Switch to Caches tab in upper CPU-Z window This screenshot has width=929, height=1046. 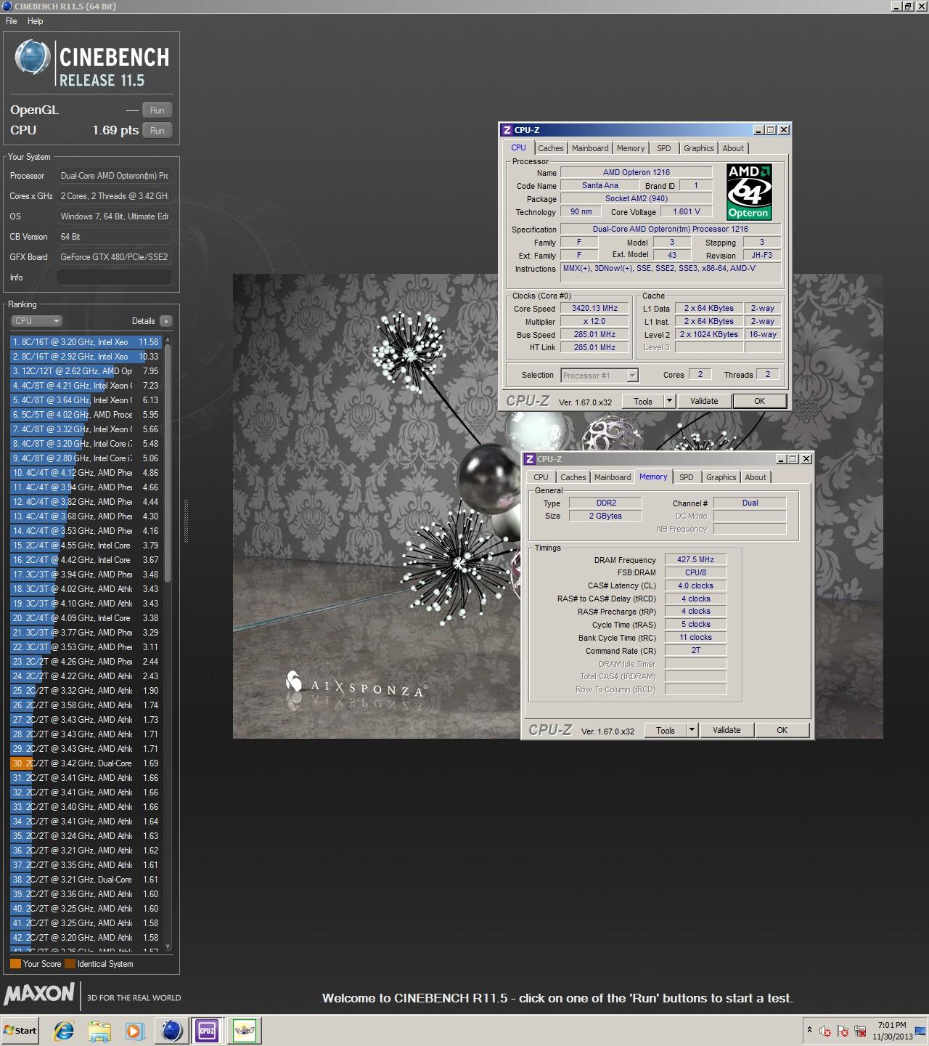(551, 148)
